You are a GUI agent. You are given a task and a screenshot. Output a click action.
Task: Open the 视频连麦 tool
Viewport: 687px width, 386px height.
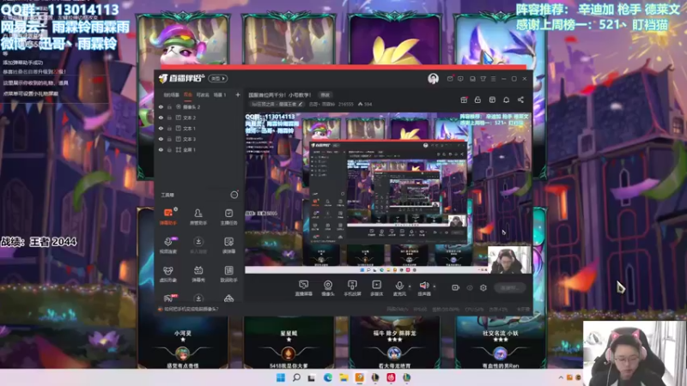click(x=167, y=245)
